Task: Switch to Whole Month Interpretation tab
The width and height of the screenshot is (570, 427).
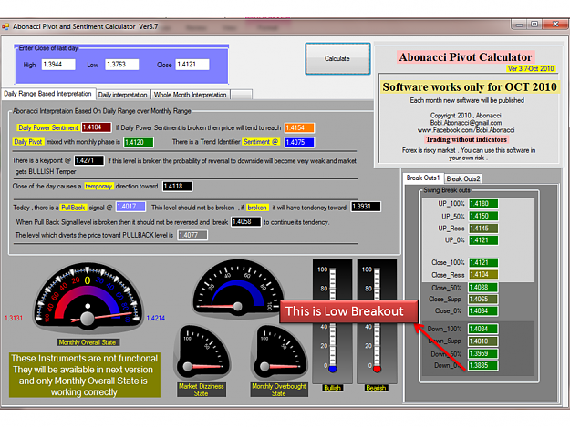Action: coord(190,95)
